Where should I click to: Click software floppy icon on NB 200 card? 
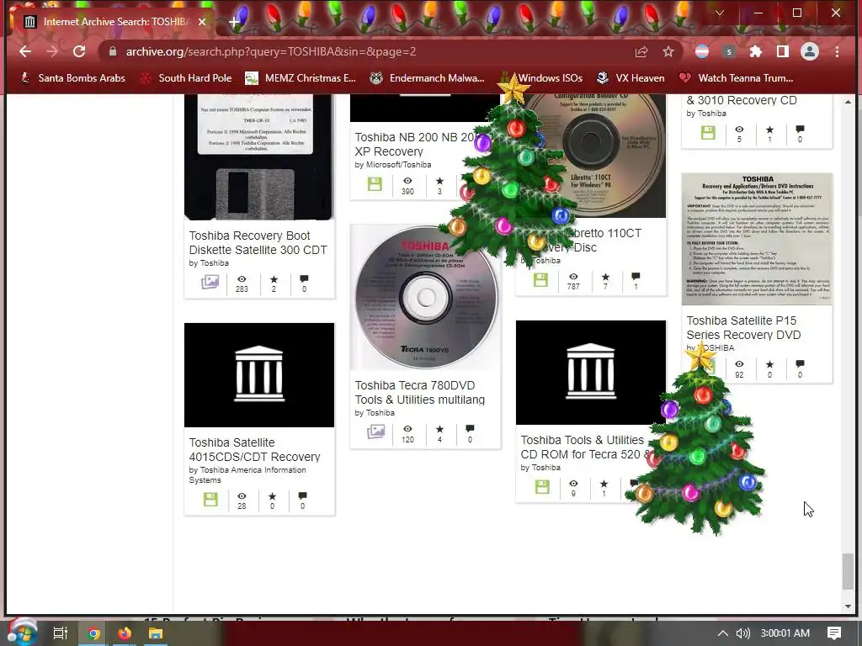(375, 184)
